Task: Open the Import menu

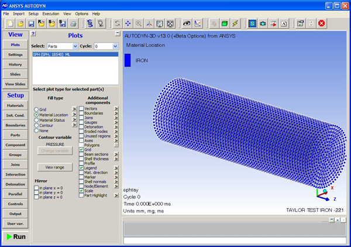Action: [x=19, y=13]
